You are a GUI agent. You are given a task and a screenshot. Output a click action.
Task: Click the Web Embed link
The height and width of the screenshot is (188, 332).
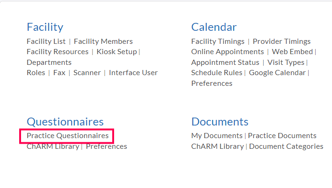click(x=292, y=52)
